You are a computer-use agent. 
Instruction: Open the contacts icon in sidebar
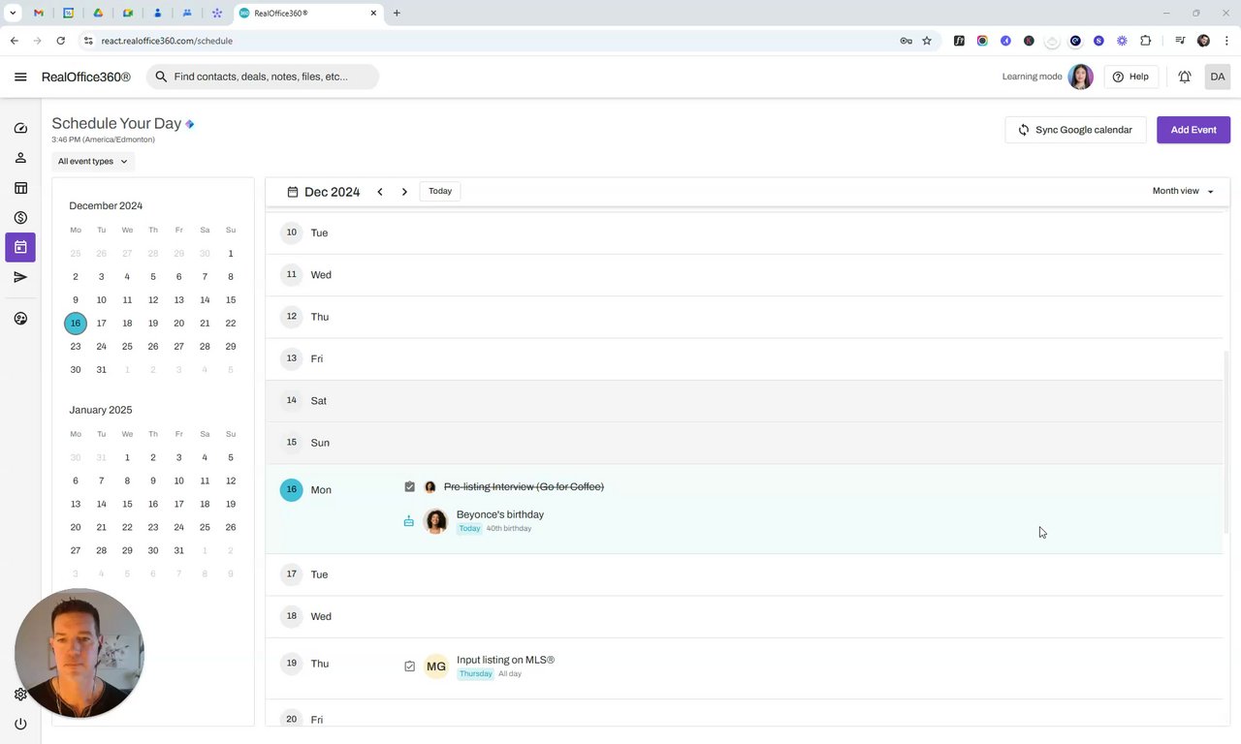pyautogui.click(x=20, y=158)
